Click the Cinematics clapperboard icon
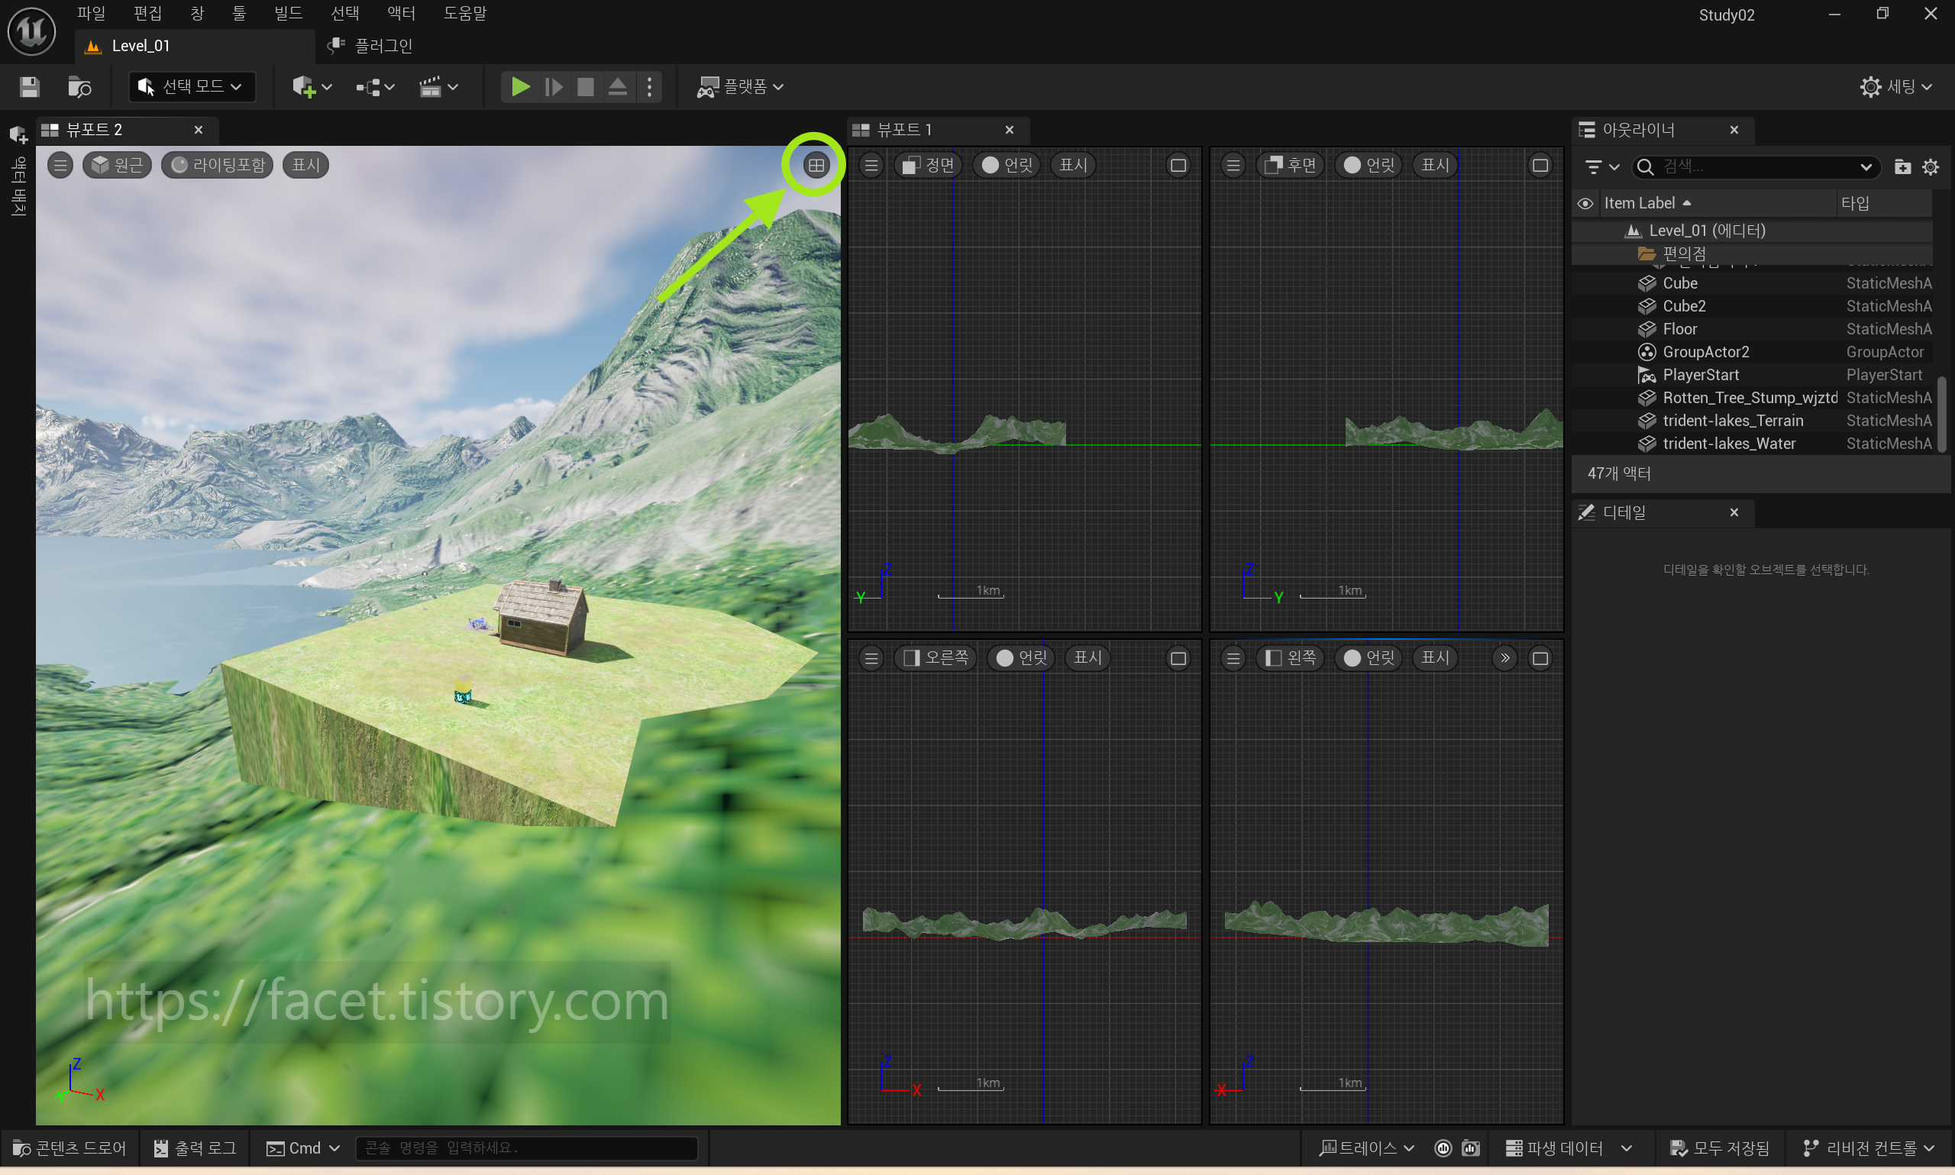Viewport: 1955px width, 1175px height. [430, 86]
